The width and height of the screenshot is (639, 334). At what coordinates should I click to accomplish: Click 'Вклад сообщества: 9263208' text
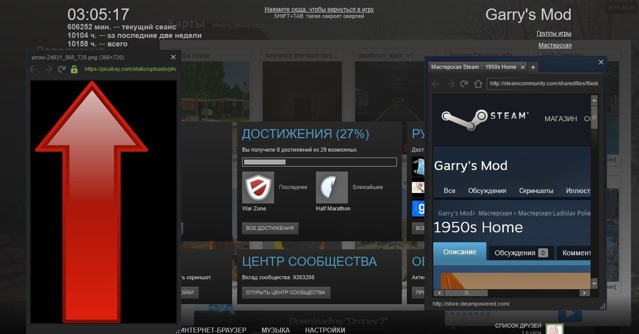pos(278,278)
